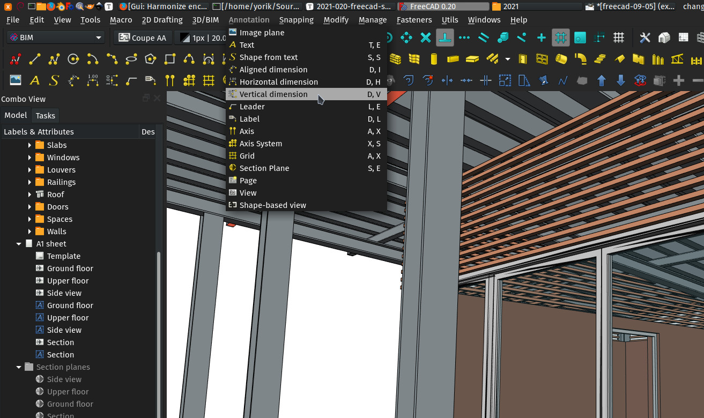Select the Draft Line tool
704x418 pixels.
click(x=34, y=59)
